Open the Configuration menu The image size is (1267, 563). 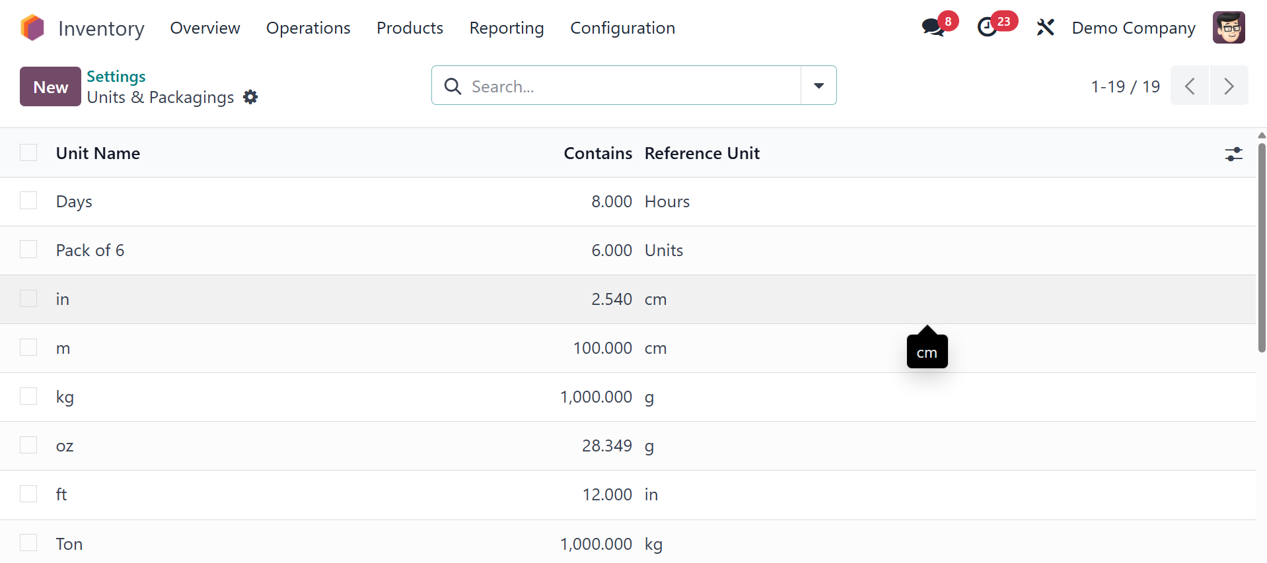(x=622, y=28)
